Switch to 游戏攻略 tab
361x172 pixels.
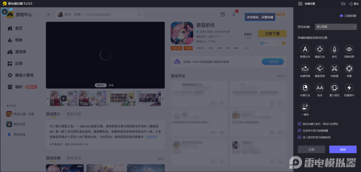pyautogui.click(x=53, y=158)
